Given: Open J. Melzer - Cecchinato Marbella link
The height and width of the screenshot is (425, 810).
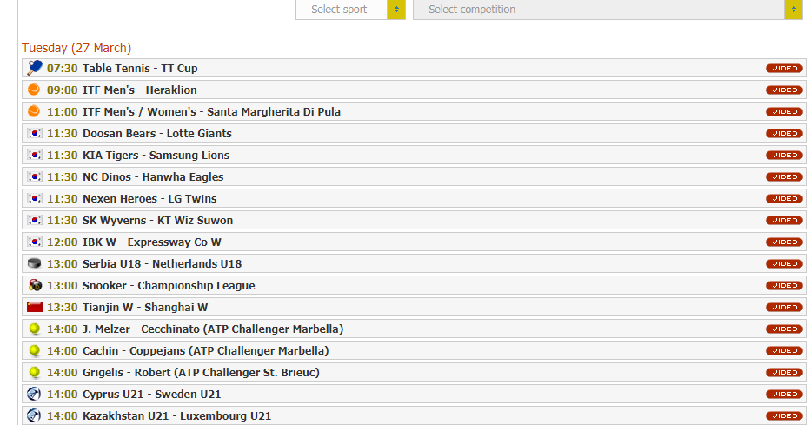Looking at the screenshot, I should 213,329.
